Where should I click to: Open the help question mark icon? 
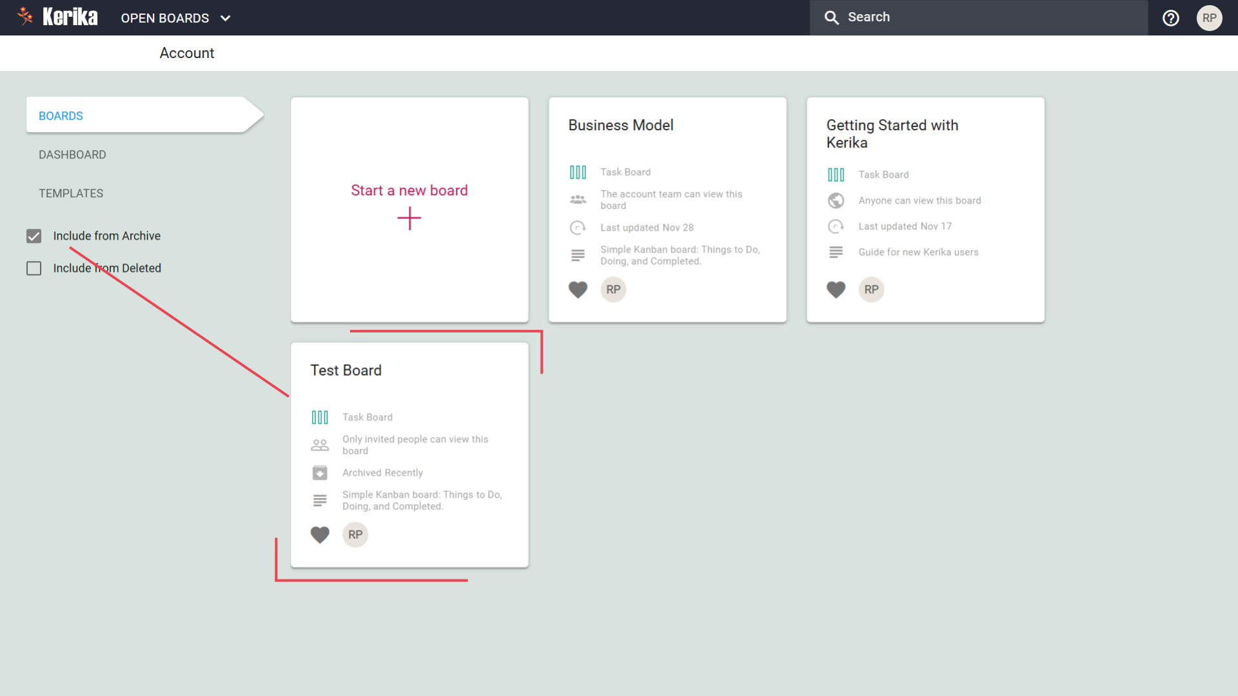1171,18
